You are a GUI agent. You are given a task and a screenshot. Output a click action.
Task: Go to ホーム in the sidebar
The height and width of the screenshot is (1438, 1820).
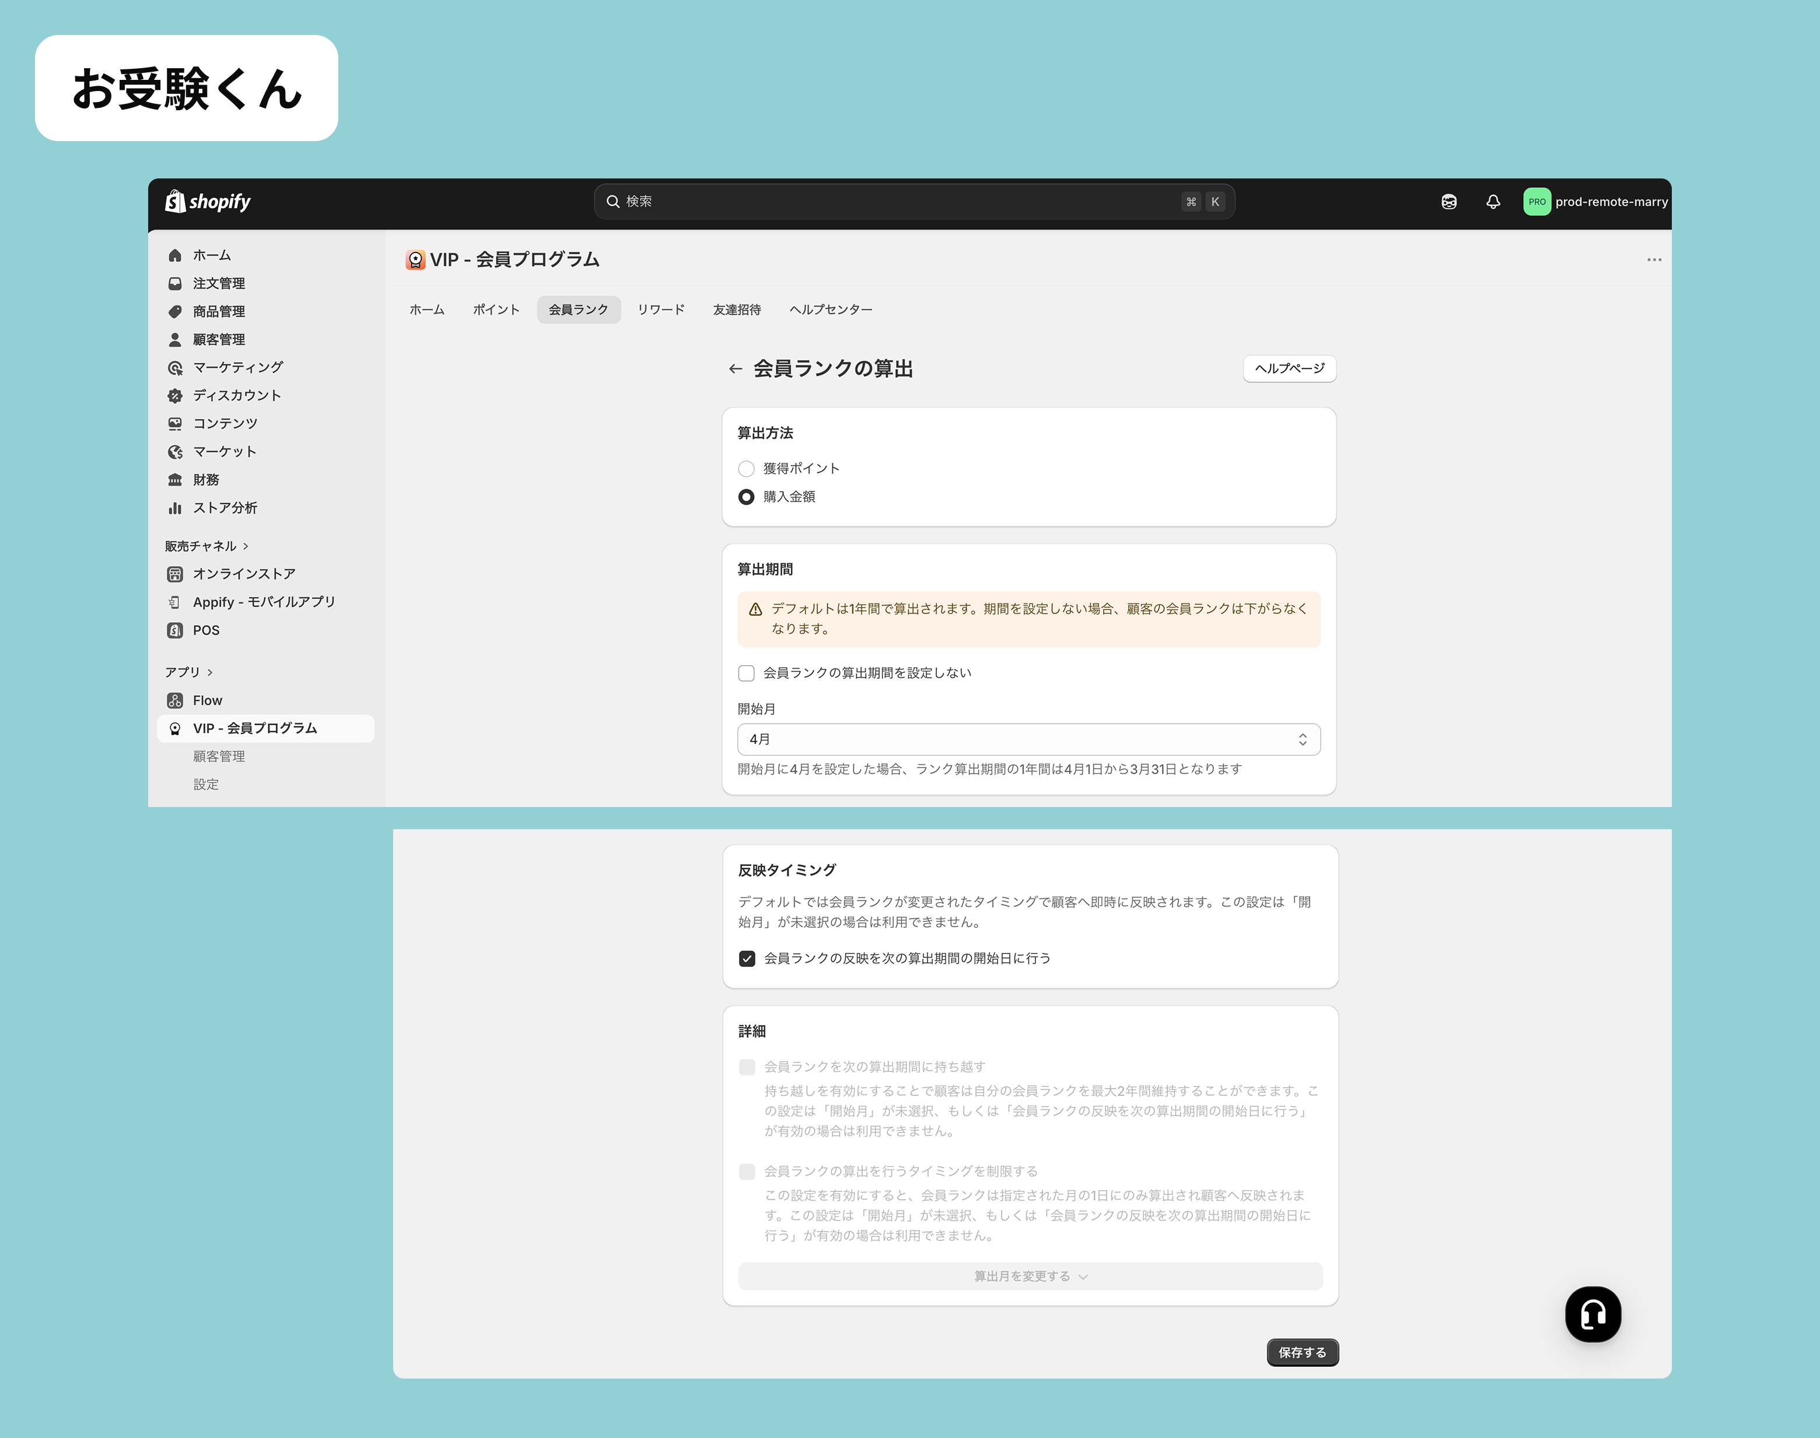(x=211, y=255)
